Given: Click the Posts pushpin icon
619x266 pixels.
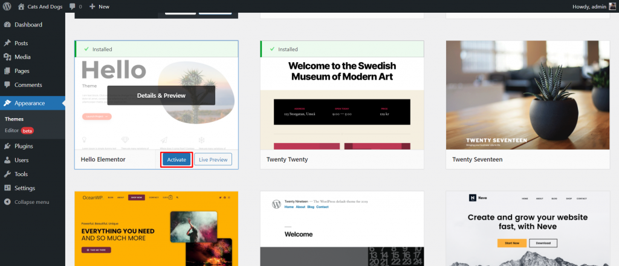Looking at the screenshot, I should point(7,43).
